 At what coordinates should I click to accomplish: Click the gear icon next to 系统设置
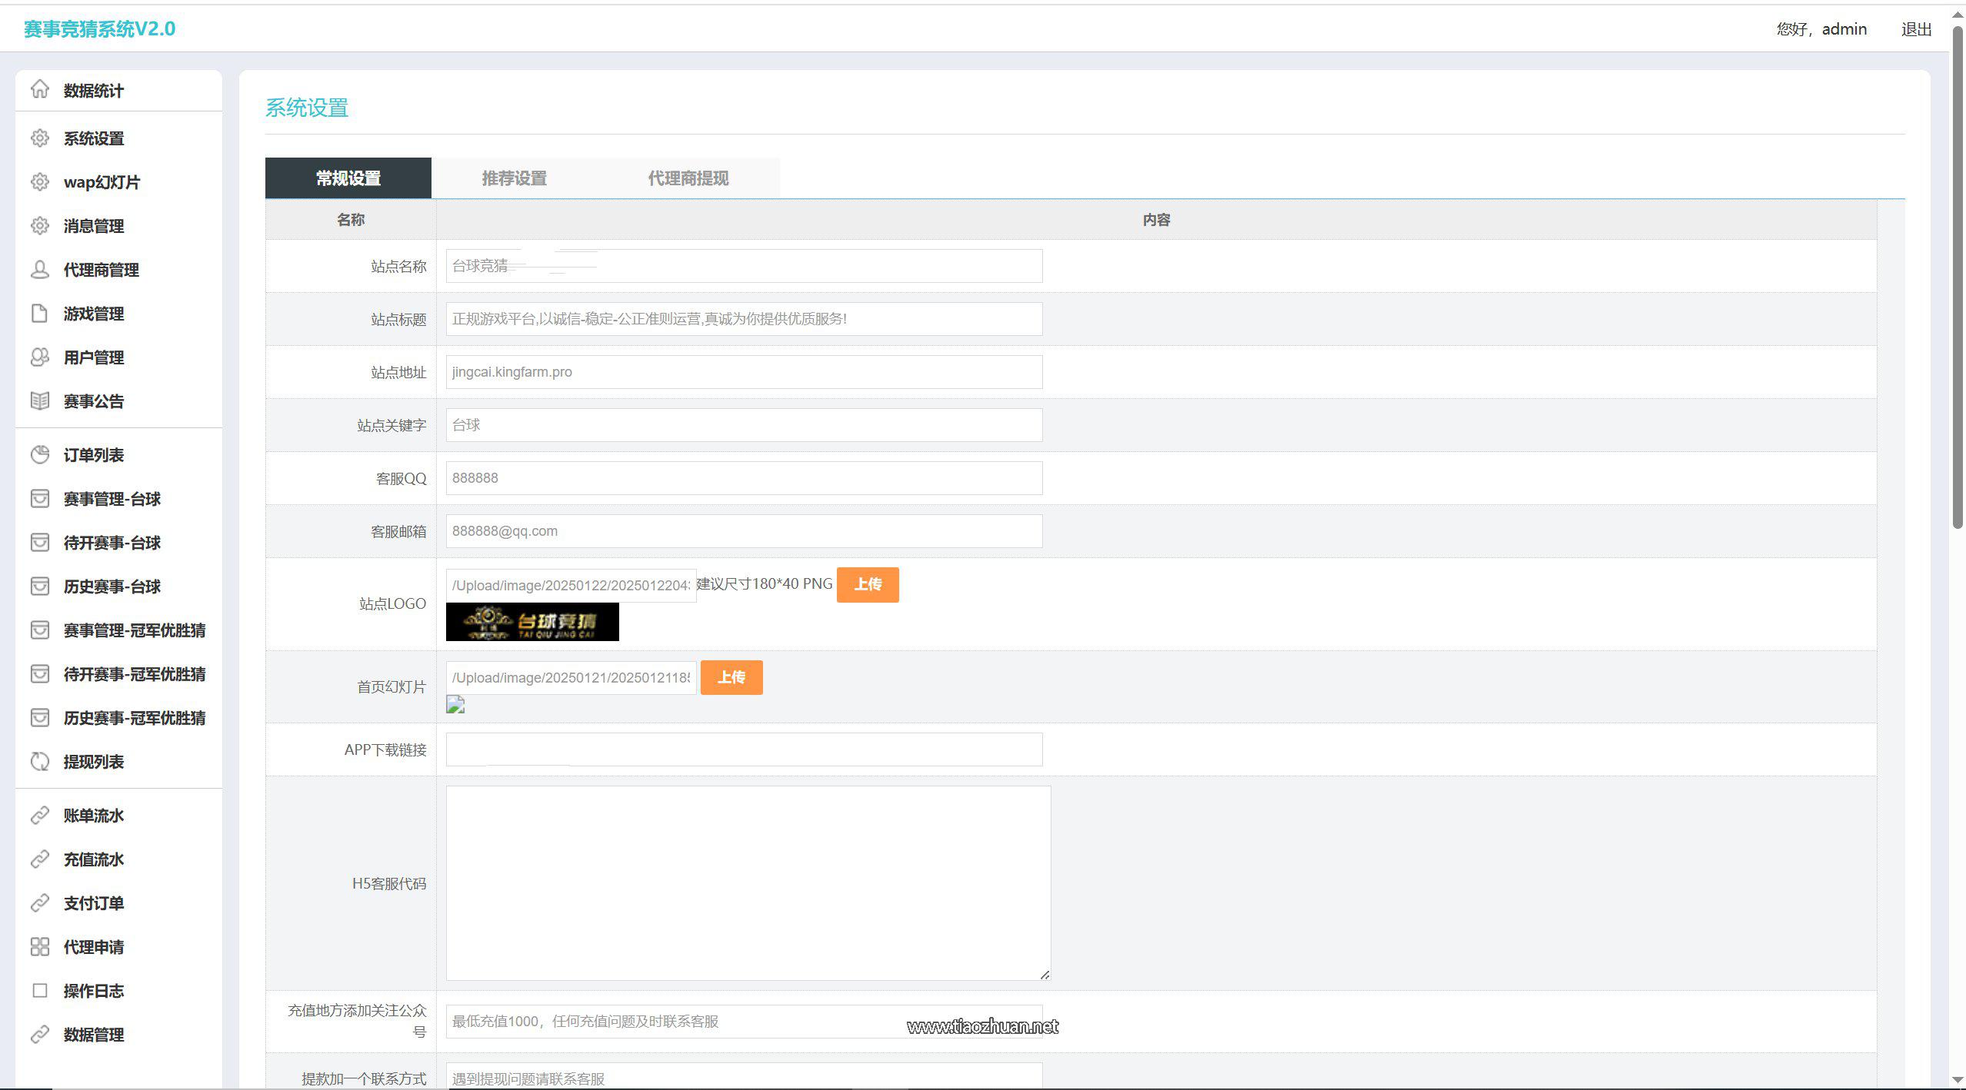[x=40, y=138]
